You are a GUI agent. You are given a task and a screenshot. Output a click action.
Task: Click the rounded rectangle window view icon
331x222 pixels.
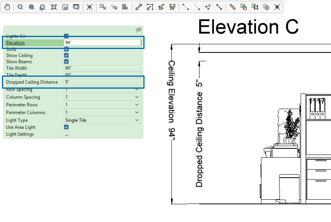65,7
